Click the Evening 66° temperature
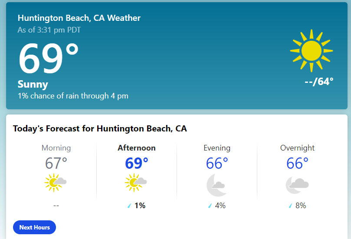 [x=217, y=164]
